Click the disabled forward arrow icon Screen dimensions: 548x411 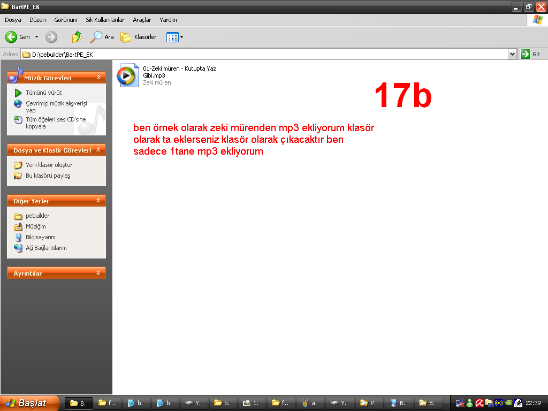click(51, 37)
